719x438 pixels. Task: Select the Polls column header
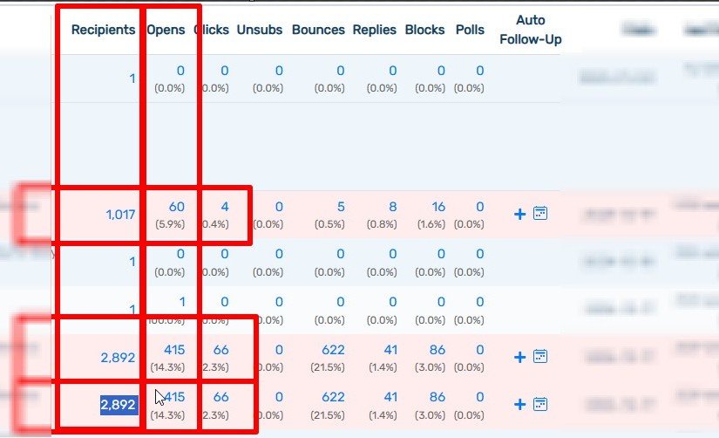pos(470,30)
